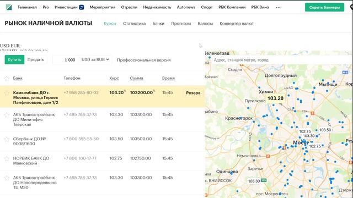Image resolution: width=353 pixels, height=198 pixels.
Task: Sort table by Время column
Action: click(x=168, y=78)
